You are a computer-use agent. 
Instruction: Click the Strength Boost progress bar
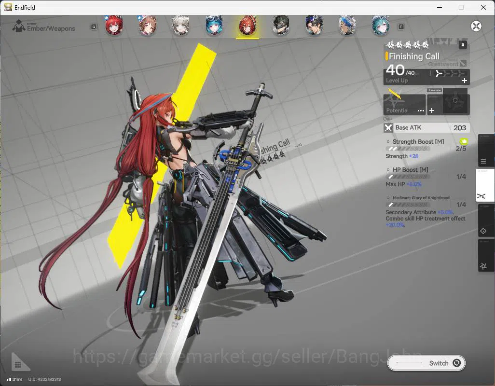click(408, 149)
